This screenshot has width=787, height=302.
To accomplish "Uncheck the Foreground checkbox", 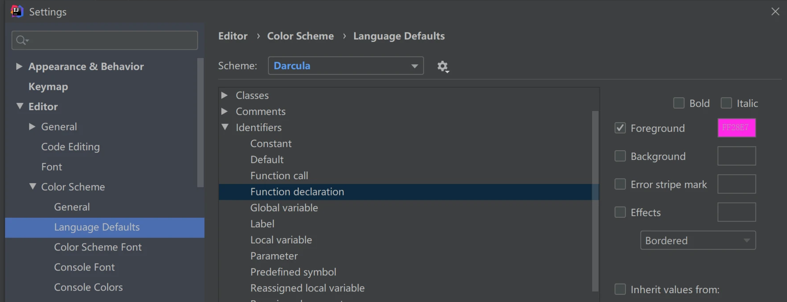I will [620, 128].
